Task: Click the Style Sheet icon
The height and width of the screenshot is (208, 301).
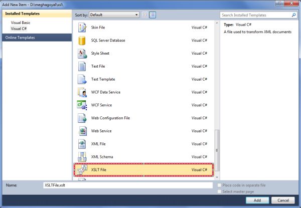Action: [82, 54]
